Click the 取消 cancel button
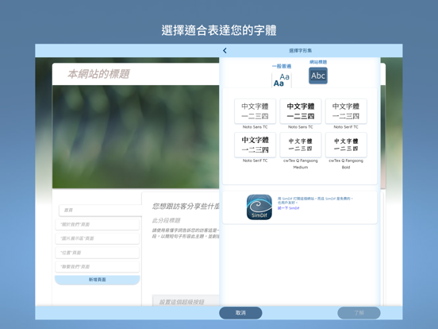The width and height of the screenshot is (438, 329). [x=240, y=313]
